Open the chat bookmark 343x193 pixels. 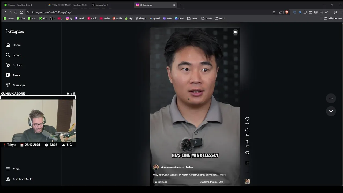(x=21, y=18)
